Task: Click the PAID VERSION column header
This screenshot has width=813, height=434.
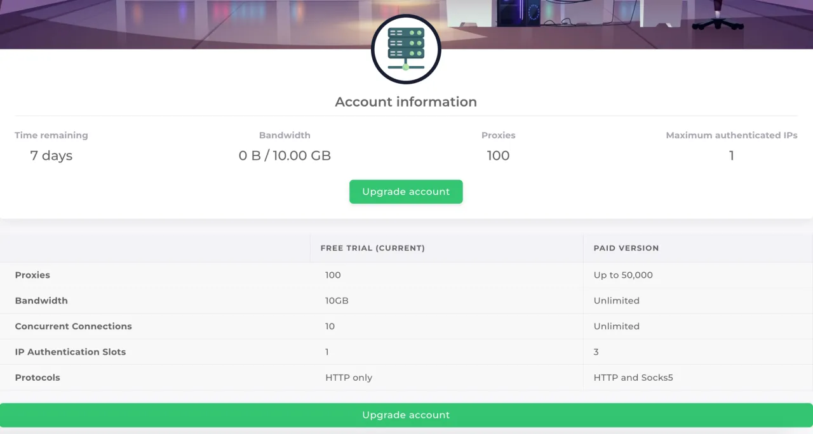Action: [x=626, y=248]
